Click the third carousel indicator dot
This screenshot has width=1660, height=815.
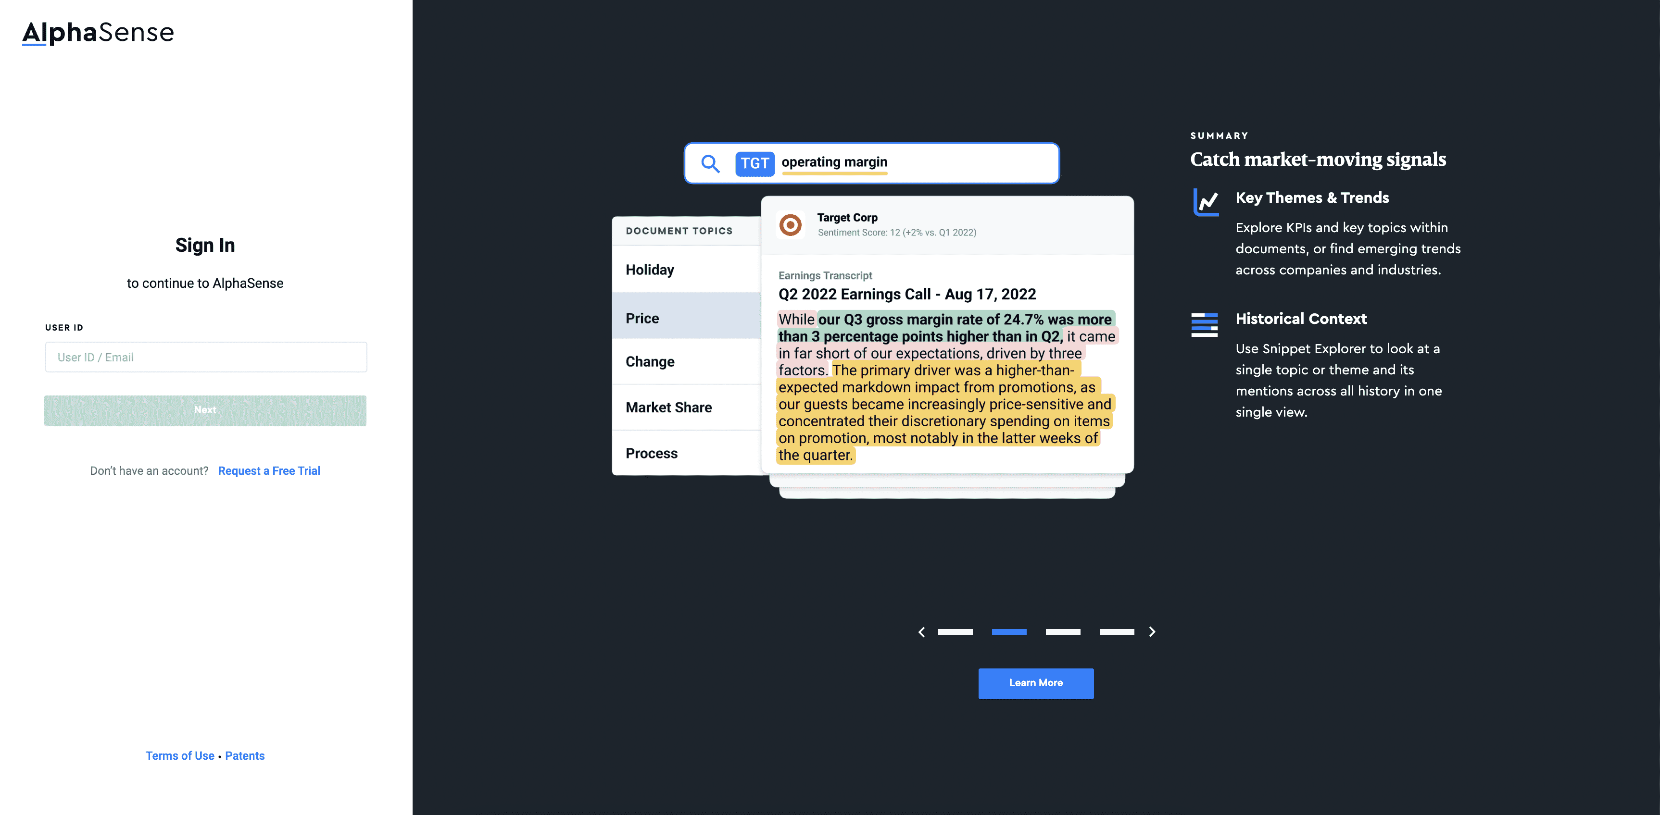[1063, 631]
